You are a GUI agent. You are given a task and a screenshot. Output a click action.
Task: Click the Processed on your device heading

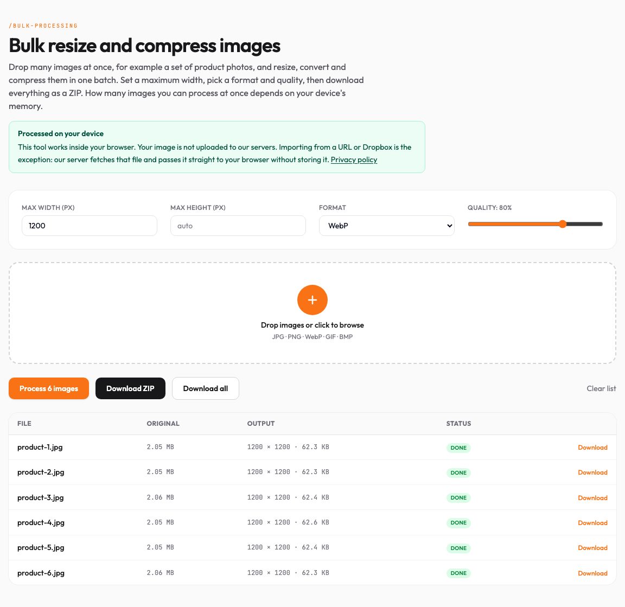(61, 133)
